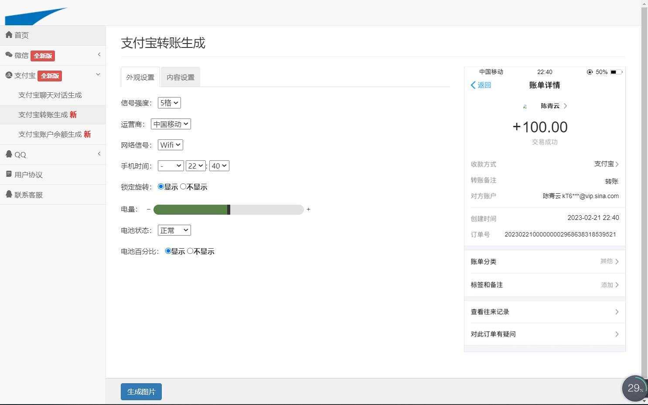Viewport: 648px width, 405px height.
Task: Click the 29% circular indicator at bottom right
Action: (634, 388)
